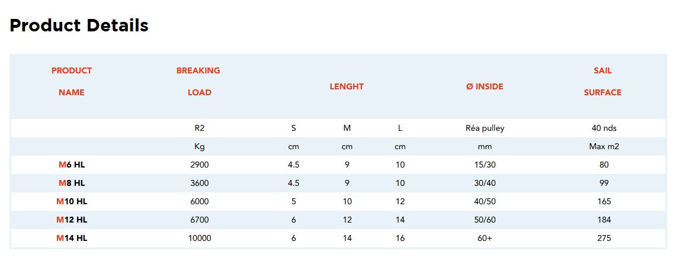Image resolution: width=698 pixels, height=264 pixels.
Task: Click the 275 sail surface value
Action: tap(604, 239)
